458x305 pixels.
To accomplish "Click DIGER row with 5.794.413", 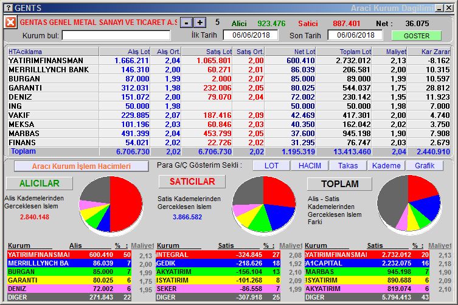I will pos(367,297).
